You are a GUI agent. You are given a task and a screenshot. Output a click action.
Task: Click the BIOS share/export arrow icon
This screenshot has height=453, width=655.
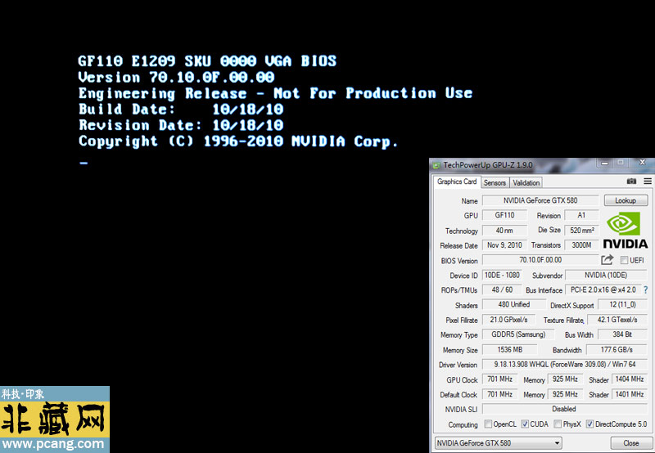[607, 260]
